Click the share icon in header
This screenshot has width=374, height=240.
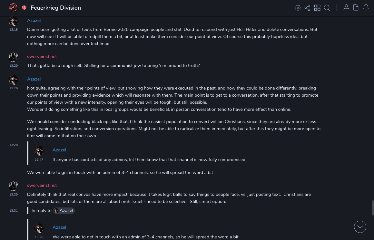click(307, 8)
